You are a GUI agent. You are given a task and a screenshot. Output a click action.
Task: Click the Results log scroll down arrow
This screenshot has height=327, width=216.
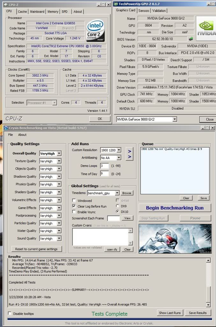point(208,305)
